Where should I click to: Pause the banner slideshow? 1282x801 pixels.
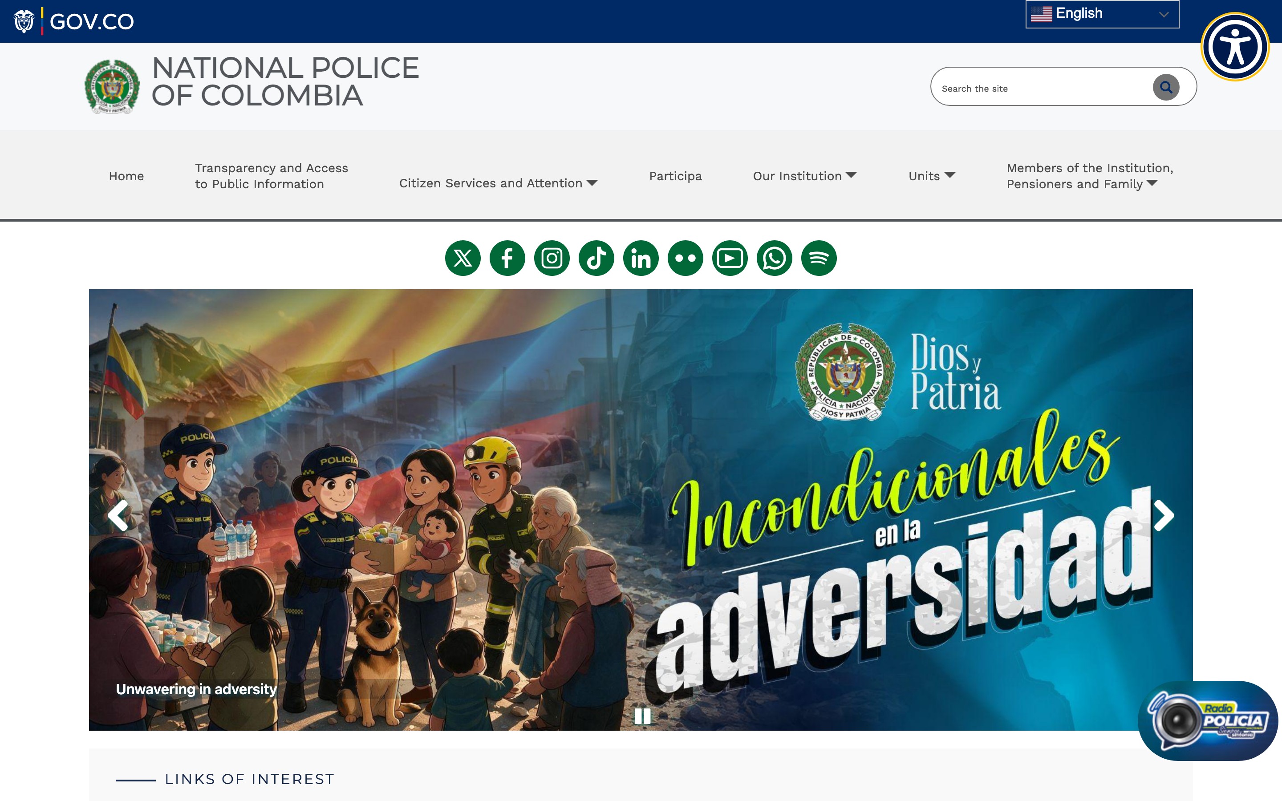[642, 716]
